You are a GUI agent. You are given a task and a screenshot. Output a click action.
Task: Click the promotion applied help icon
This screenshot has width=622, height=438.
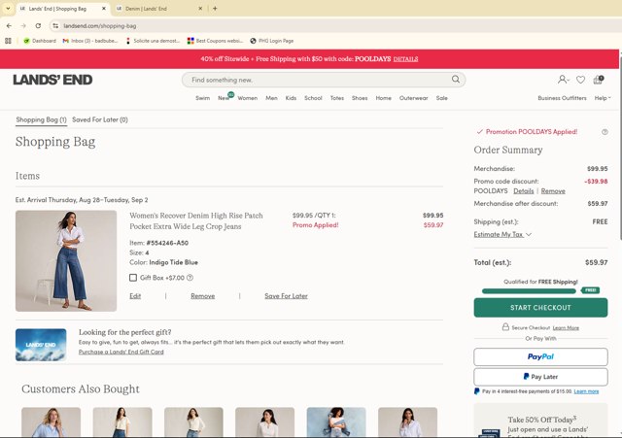point(605,132)
